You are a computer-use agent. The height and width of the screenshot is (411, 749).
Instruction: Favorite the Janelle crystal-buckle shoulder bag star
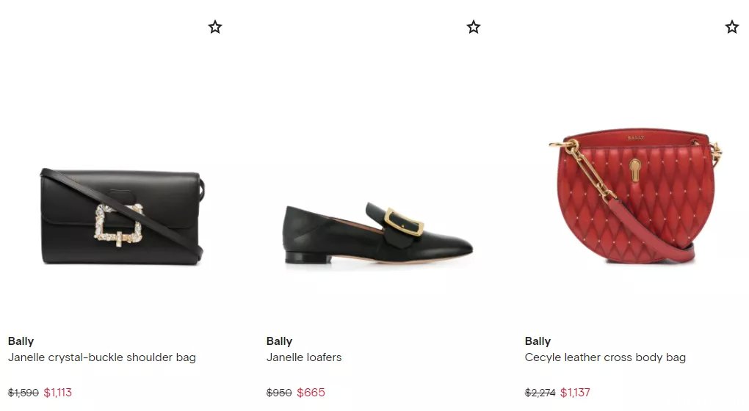click(x=215, y=26)
